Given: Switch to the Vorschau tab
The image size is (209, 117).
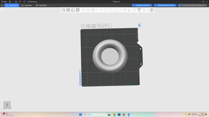Looking at the screenshot, I should tap(26, 5).
